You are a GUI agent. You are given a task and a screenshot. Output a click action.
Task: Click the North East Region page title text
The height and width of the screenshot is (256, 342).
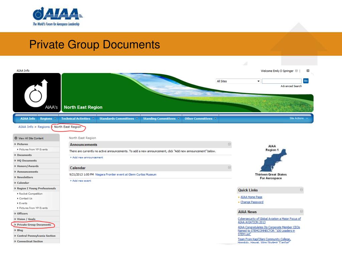[82, 138]
